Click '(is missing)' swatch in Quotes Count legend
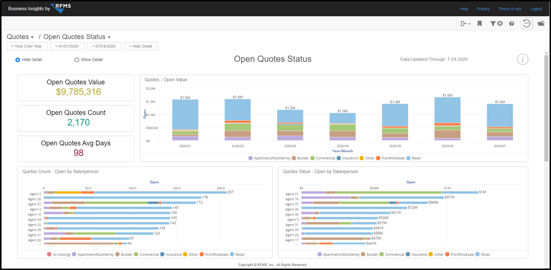551x270 pixels. click(49, 254)
